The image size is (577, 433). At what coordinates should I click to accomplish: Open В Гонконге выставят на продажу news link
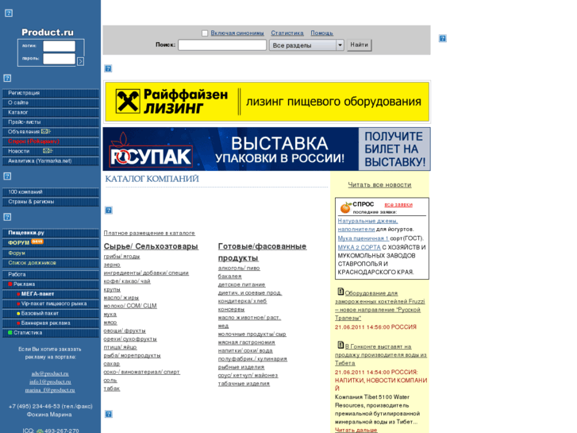click(380, 354)
